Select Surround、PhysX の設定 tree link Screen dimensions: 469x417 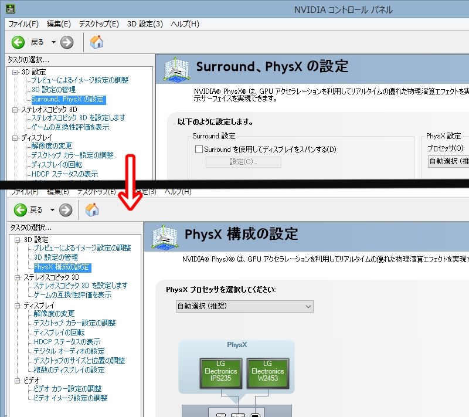(69, 99)
